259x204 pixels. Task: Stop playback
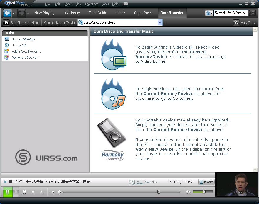[33, 192]
